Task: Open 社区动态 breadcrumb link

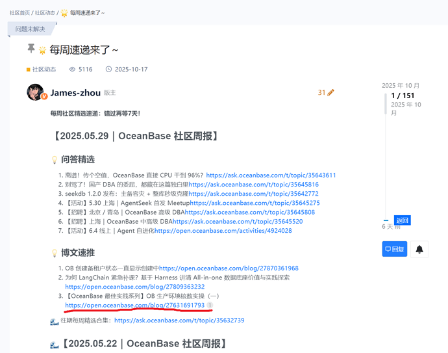Action: (45, 13)
